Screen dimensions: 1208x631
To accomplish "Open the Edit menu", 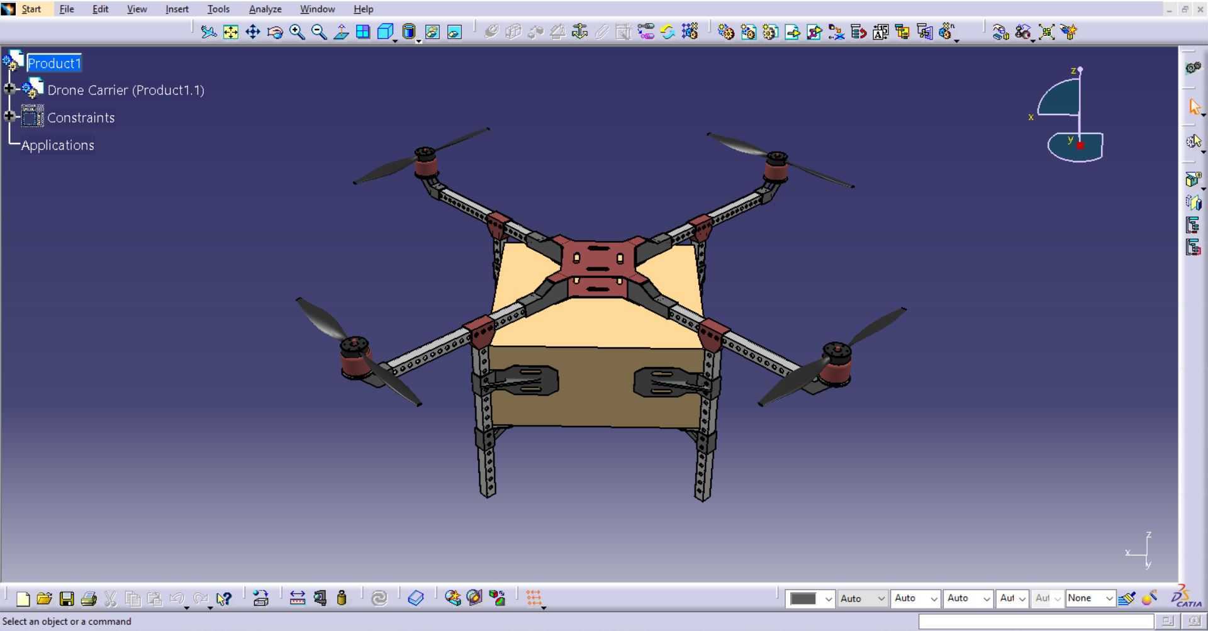I will pos(101,9).
